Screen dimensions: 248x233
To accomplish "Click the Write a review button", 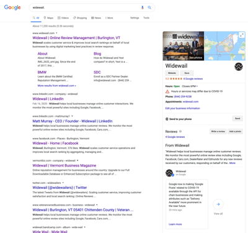I will [x=218, y=131].
